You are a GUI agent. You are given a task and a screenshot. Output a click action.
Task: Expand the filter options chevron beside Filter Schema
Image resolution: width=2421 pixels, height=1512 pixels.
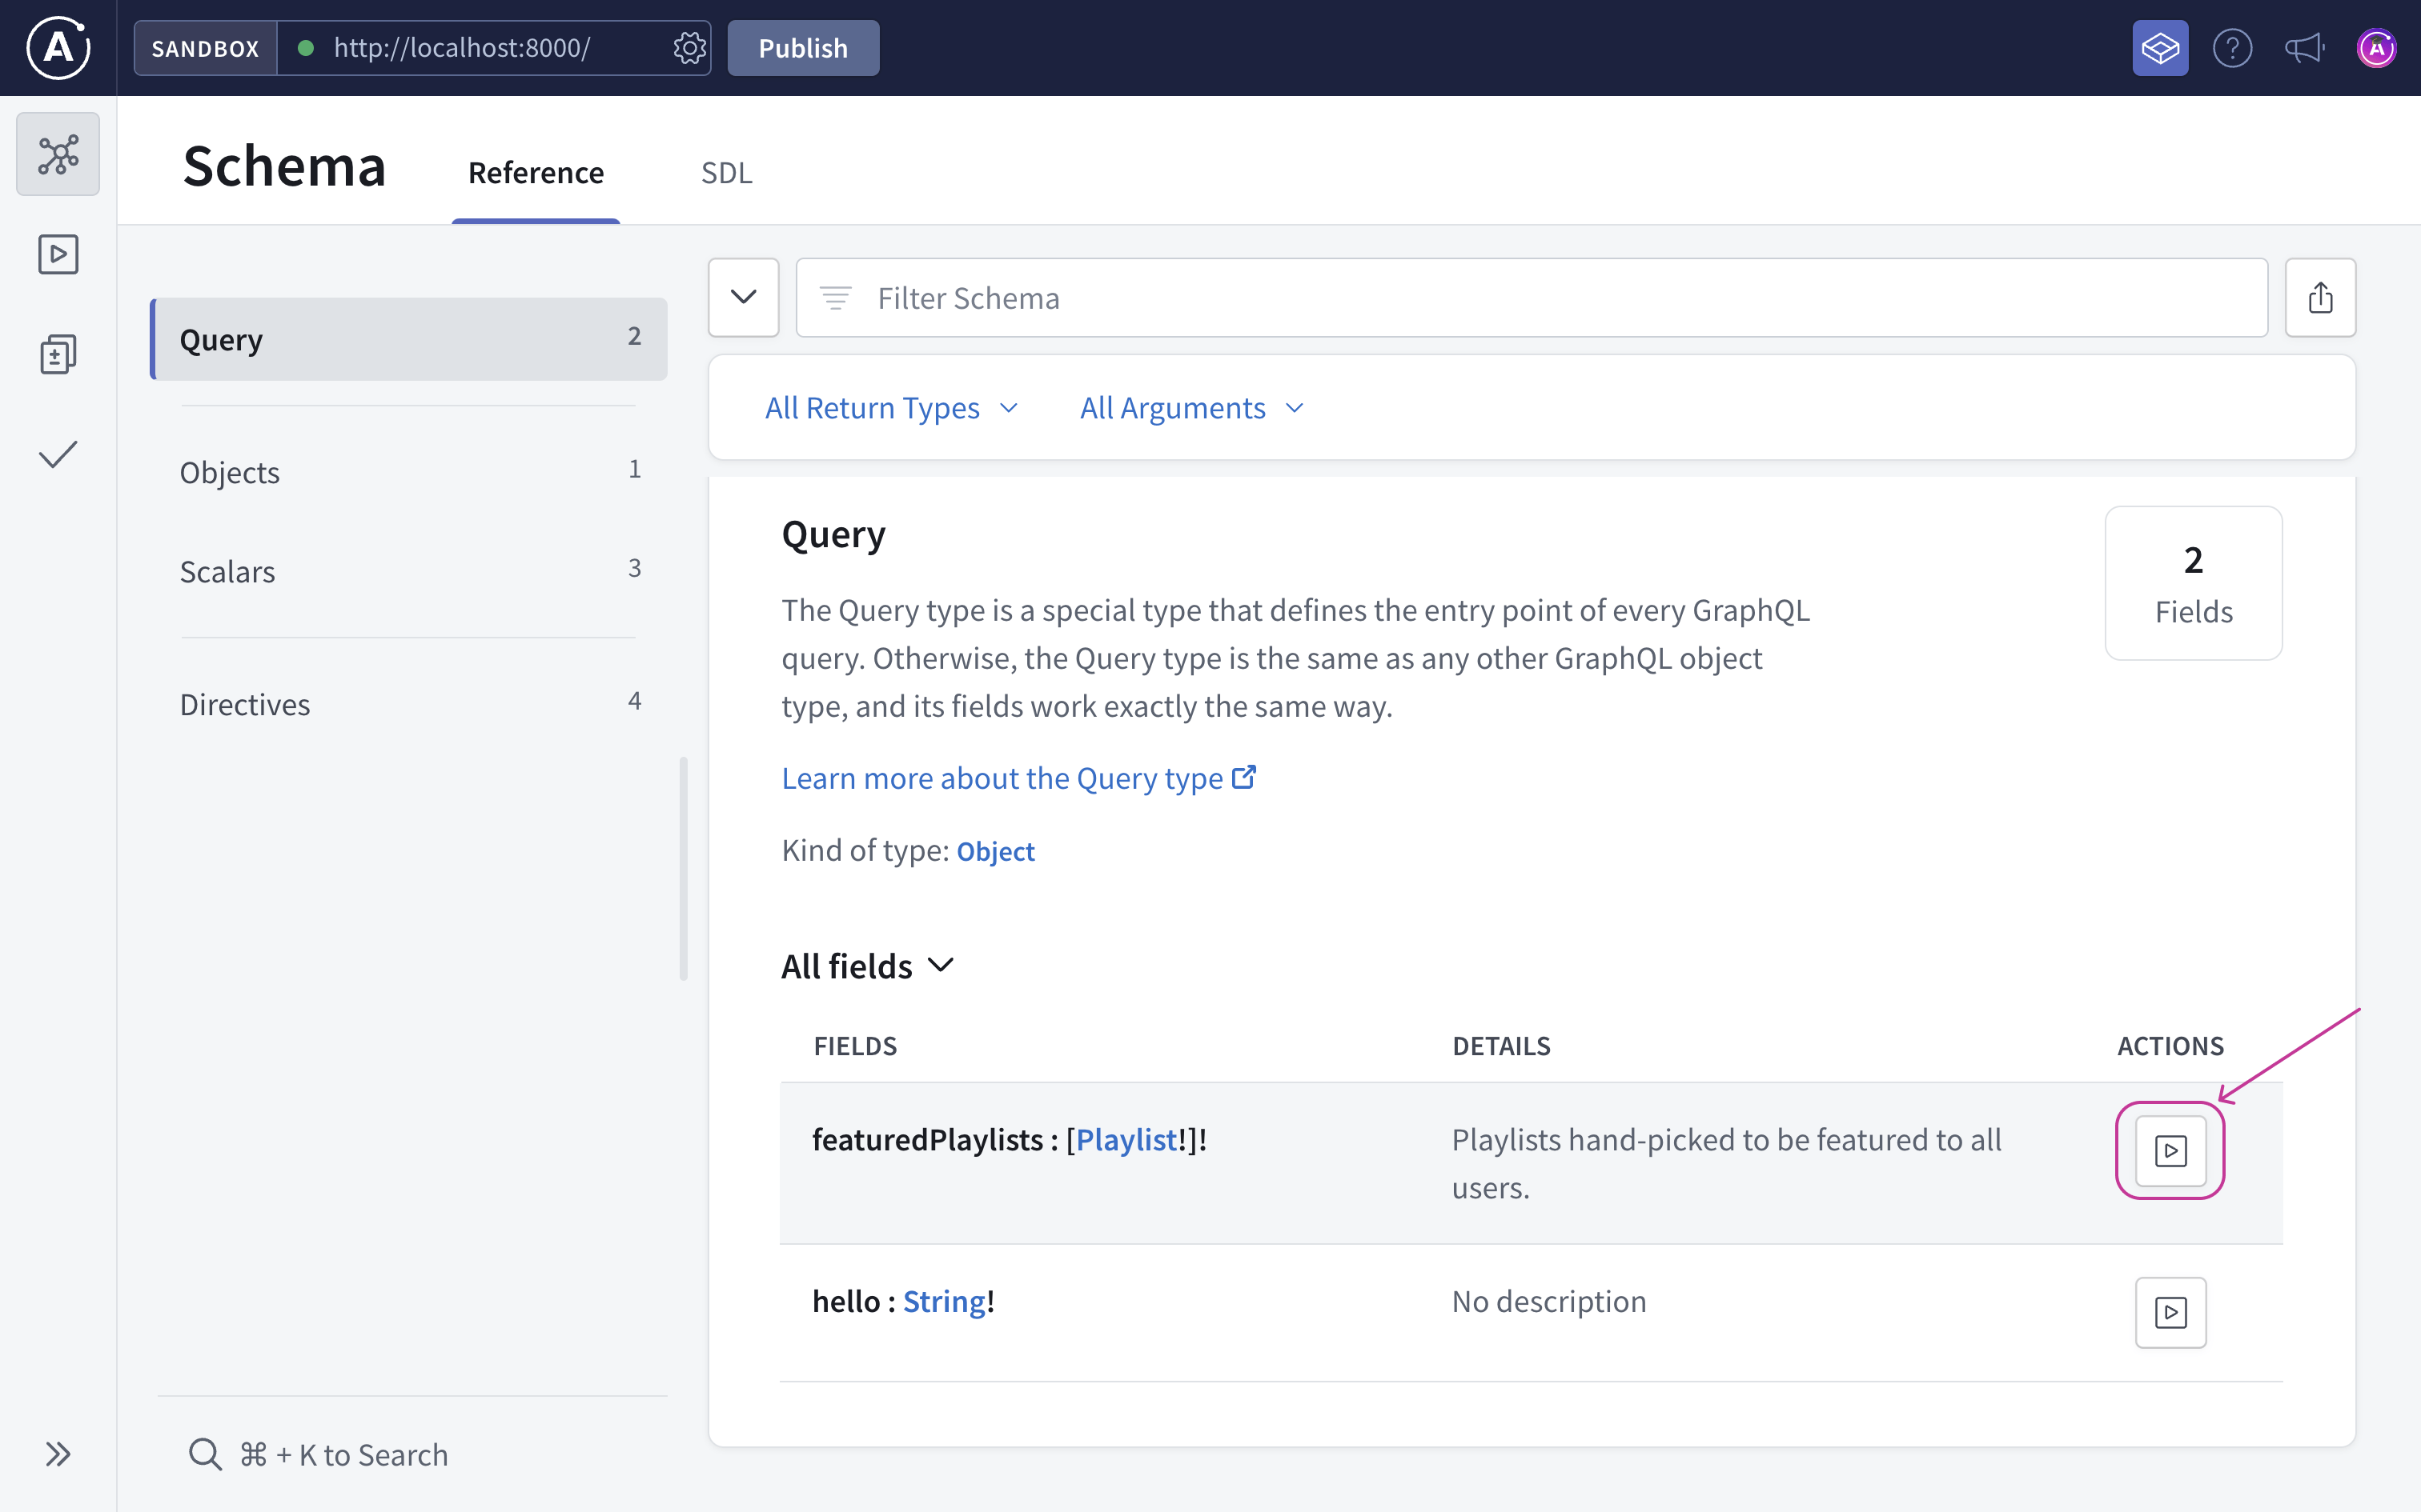point(743,297)
